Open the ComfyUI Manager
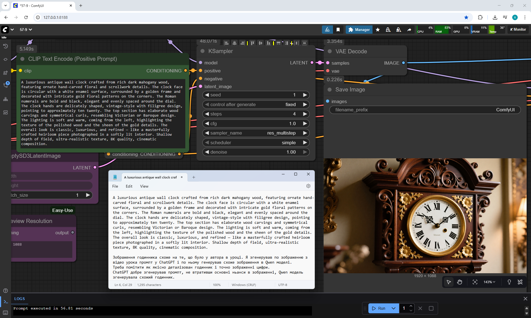531x318 pixels. 359,30
